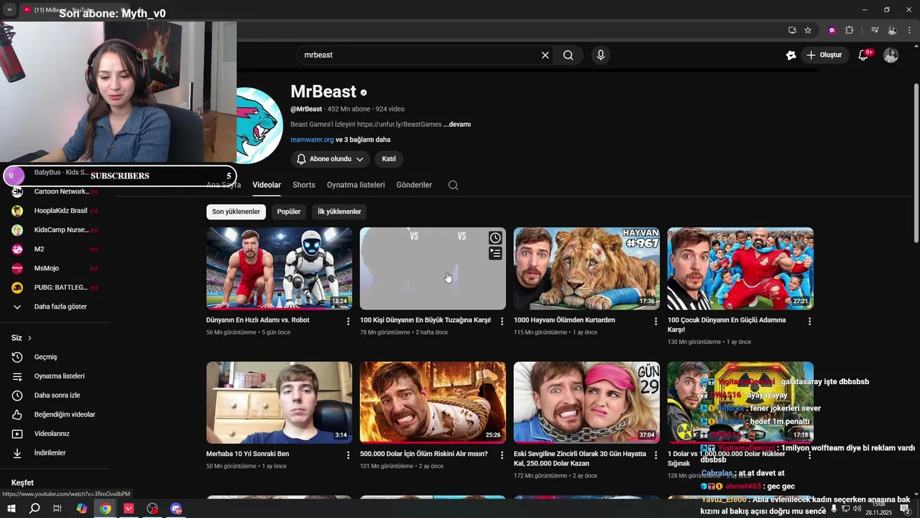Open options menu for Merhaba 10 Yıl Sonraki Ben
Image resolution: width=920 pixels, height=518 pixels.
348,455
